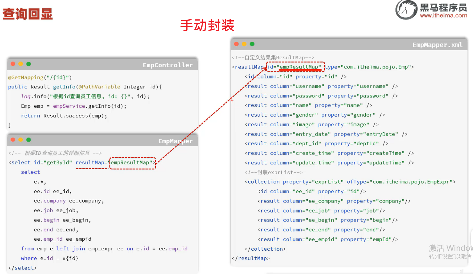473x274 pixels.
Task: Click the result column="ee_begin" line
Action: (x=328, y=220)
